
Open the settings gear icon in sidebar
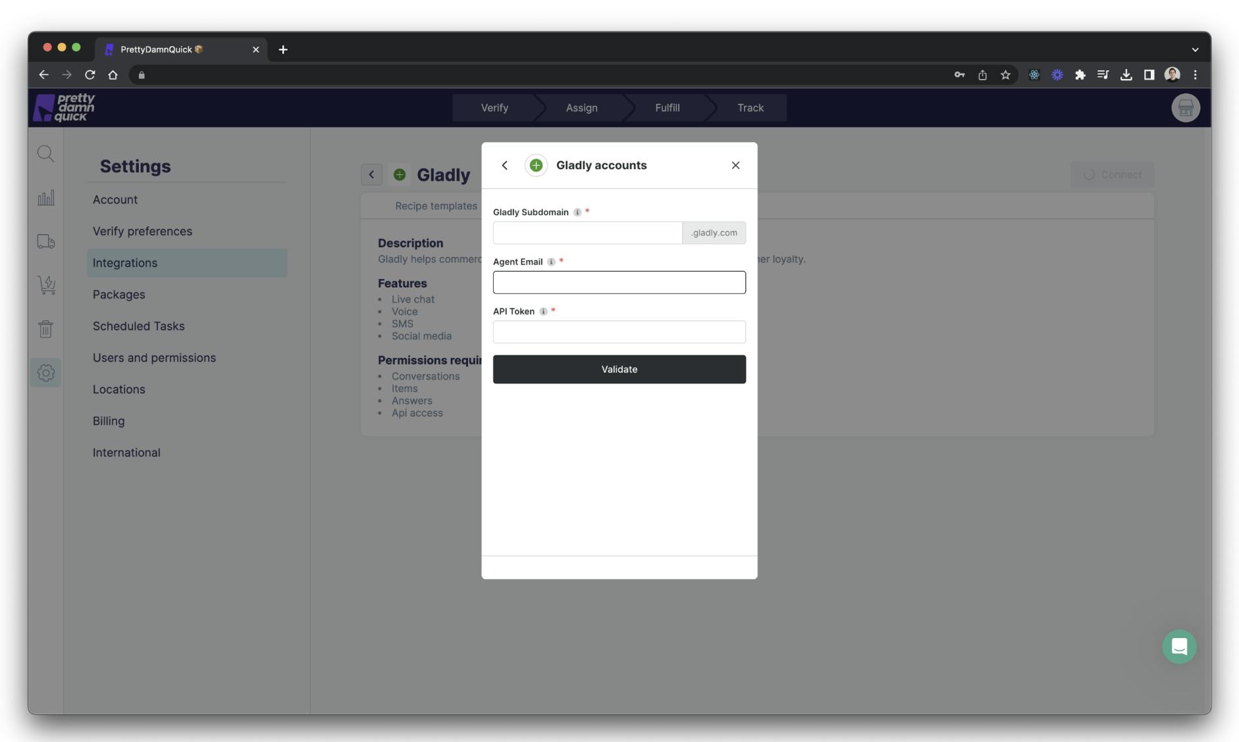[x=45, y=373]
